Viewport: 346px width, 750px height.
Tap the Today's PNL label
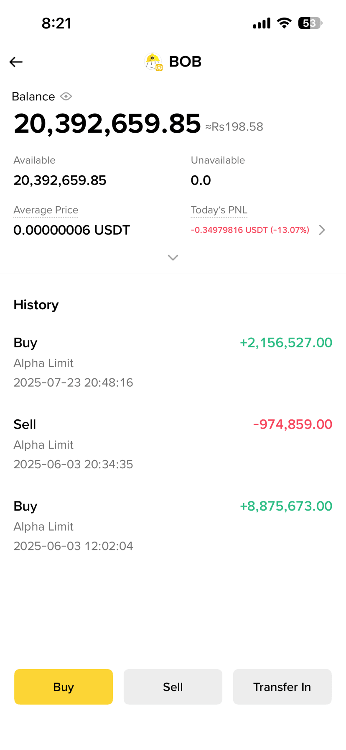point(219,210)
